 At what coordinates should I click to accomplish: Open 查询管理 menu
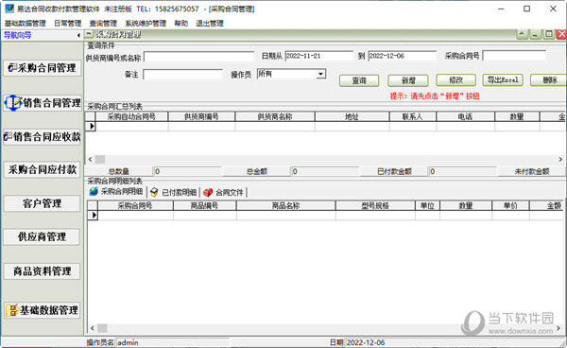coord(103,23)
